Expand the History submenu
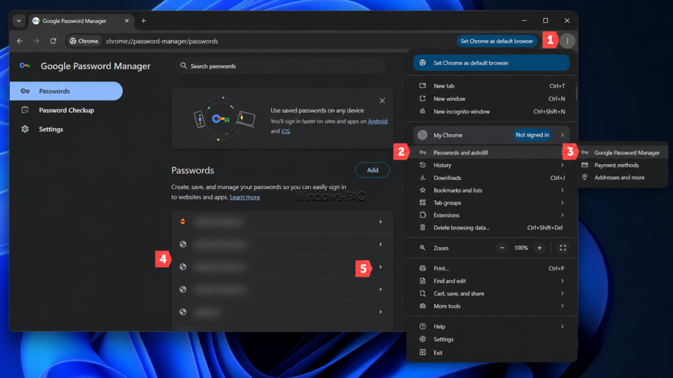 [x=491, y=165]
